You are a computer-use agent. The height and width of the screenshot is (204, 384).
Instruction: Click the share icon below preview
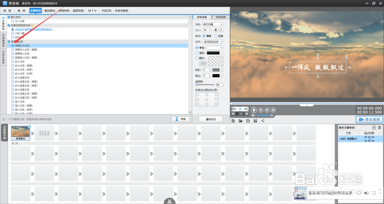(263, 121)
